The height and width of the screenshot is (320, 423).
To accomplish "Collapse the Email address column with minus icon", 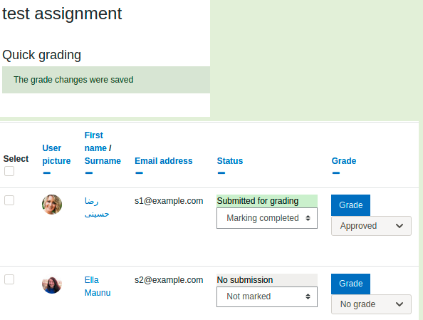I will click(139, 172).
